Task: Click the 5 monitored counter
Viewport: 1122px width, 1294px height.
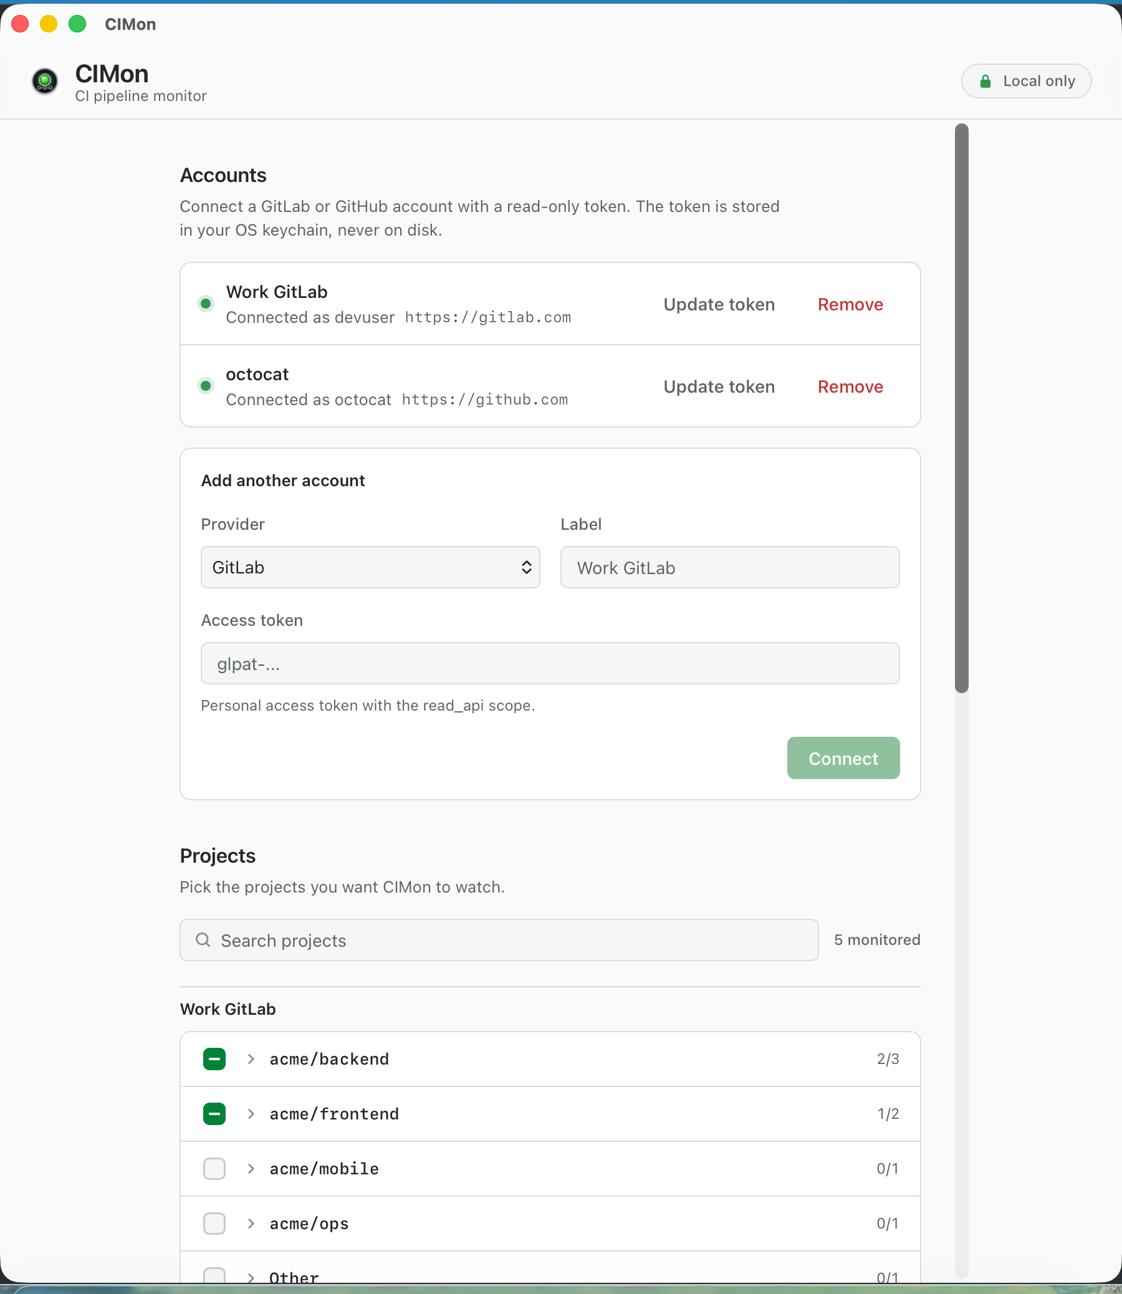Action: (877, 940)
